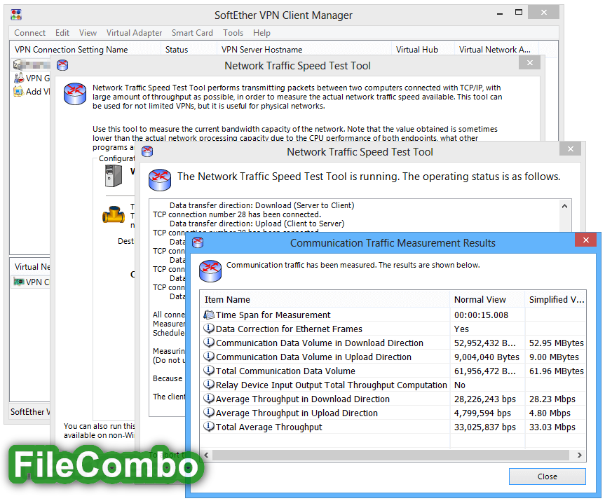605x501 pixels.
Task: Click info icon for Relay Device Throughput Computation
Action: pyautogui.click(x=209, y=385)
